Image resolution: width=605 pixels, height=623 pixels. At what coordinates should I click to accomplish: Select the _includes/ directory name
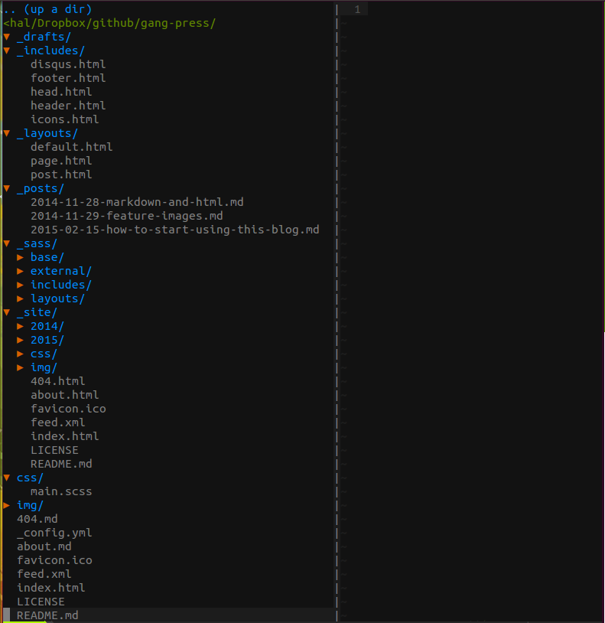50,51
